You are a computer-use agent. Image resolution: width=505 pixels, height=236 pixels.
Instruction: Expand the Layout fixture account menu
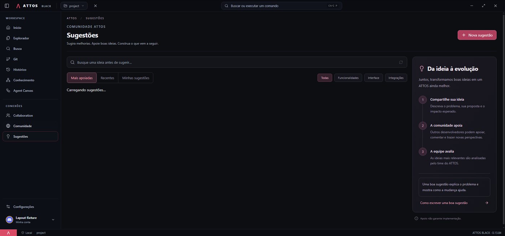coord(53,220)
